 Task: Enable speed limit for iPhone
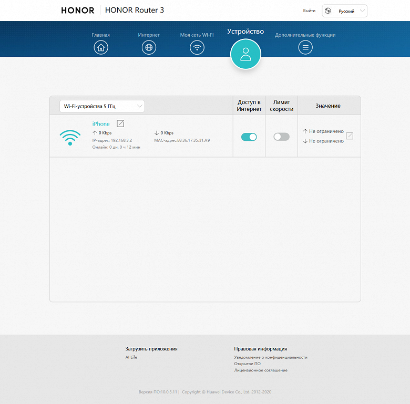pyautogui.click(x=281, y=137)
